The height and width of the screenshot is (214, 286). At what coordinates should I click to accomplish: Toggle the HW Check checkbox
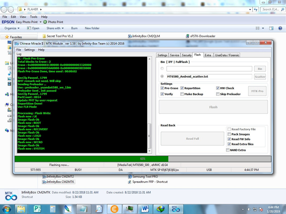218,88
